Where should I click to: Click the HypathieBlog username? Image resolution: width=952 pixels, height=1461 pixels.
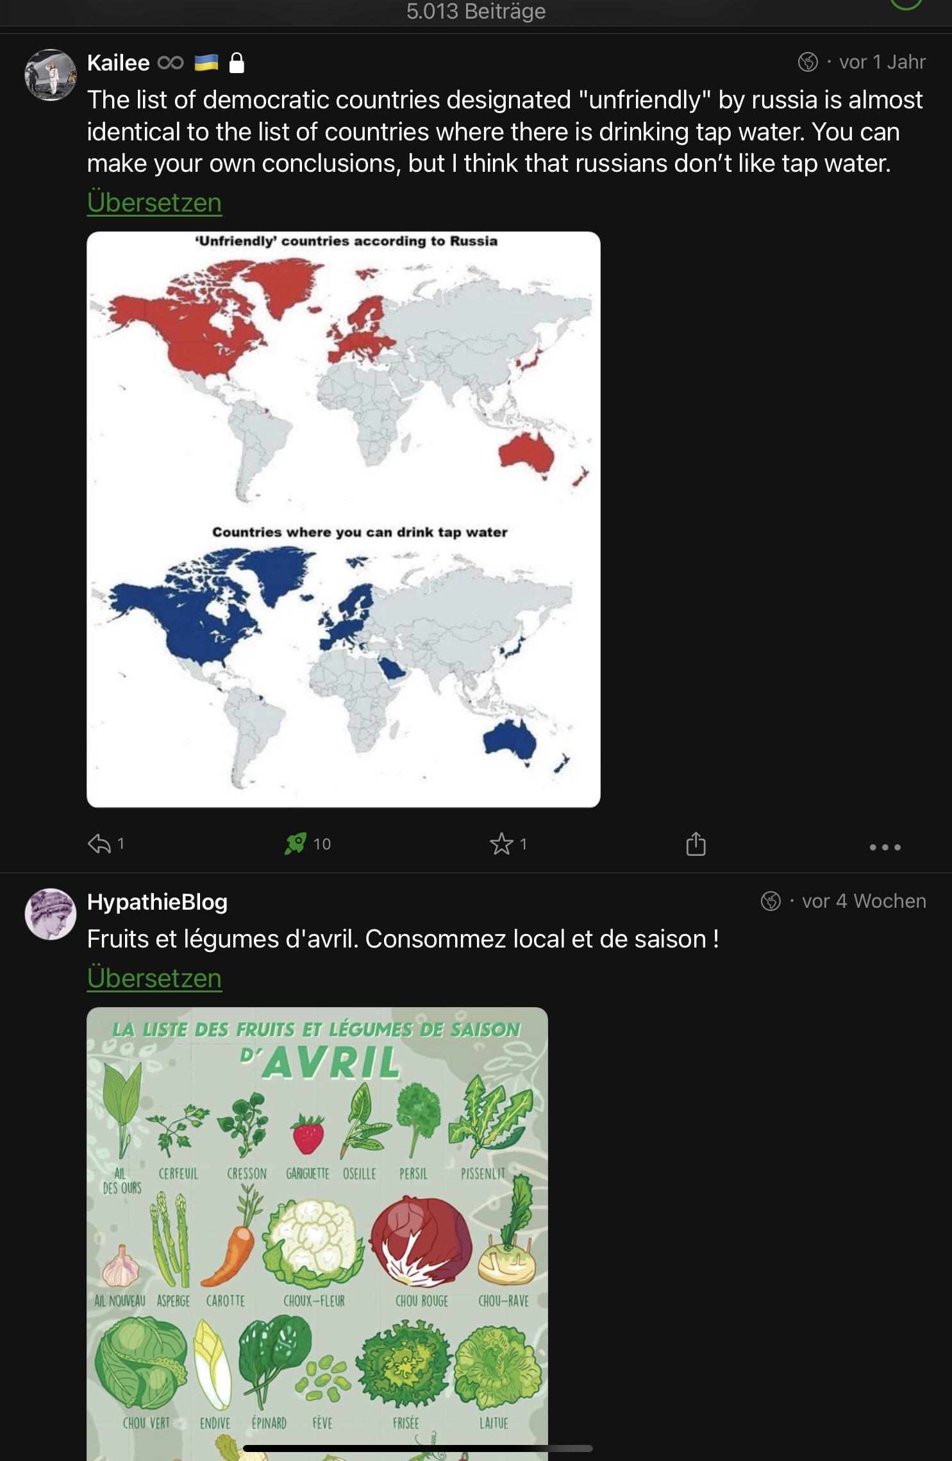click(x=157, y=902)
